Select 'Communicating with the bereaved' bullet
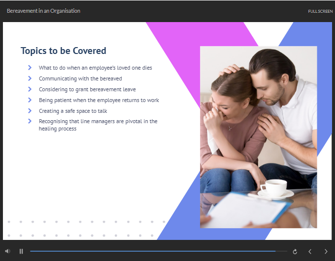Screen dimensions: 335x261 [x=80, y=78]
